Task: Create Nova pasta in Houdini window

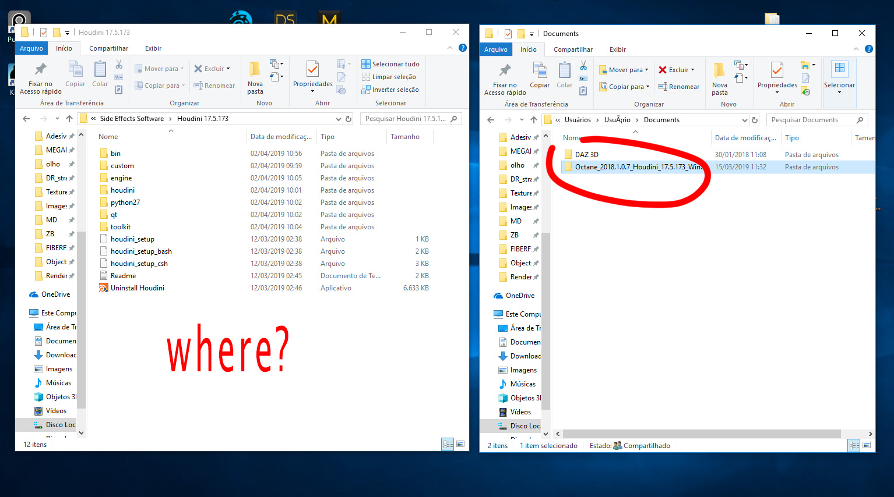Action: (255, 77)
